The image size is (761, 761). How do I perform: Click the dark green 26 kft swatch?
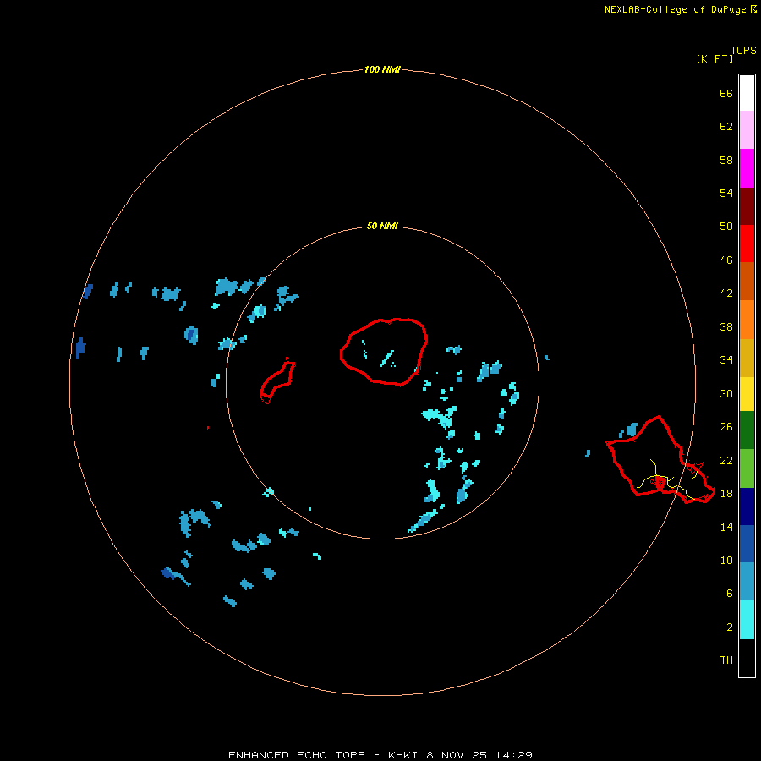click(x=747, y=430)
